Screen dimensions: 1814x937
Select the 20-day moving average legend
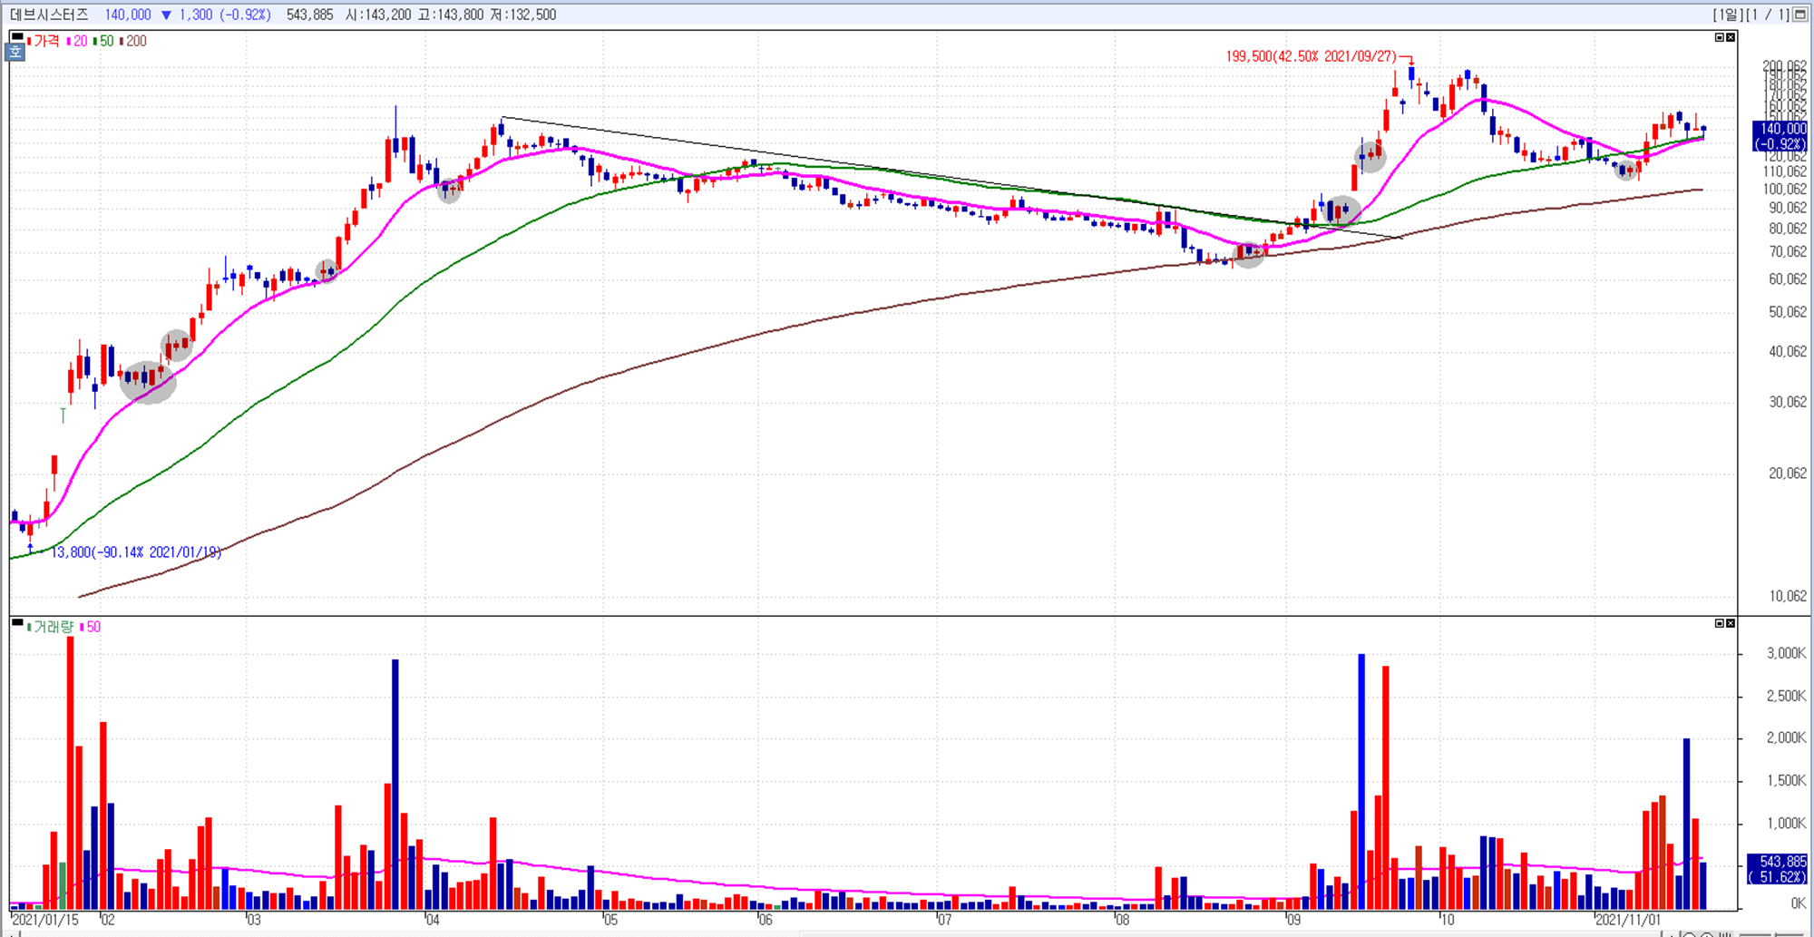77,41
